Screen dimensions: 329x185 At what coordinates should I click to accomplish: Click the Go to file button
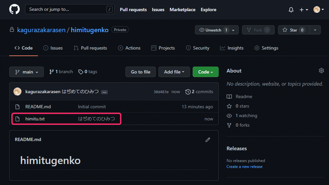coord(141,72)
